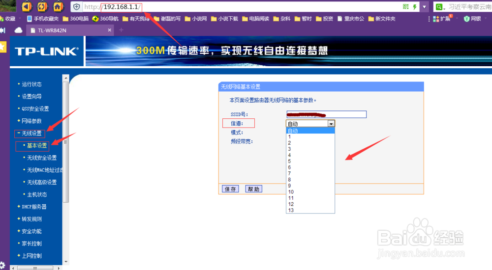Open the 小说下载 bookmark folder
Image resolution: width=492 pixels, height=270 pixels.
coord(225,19)
